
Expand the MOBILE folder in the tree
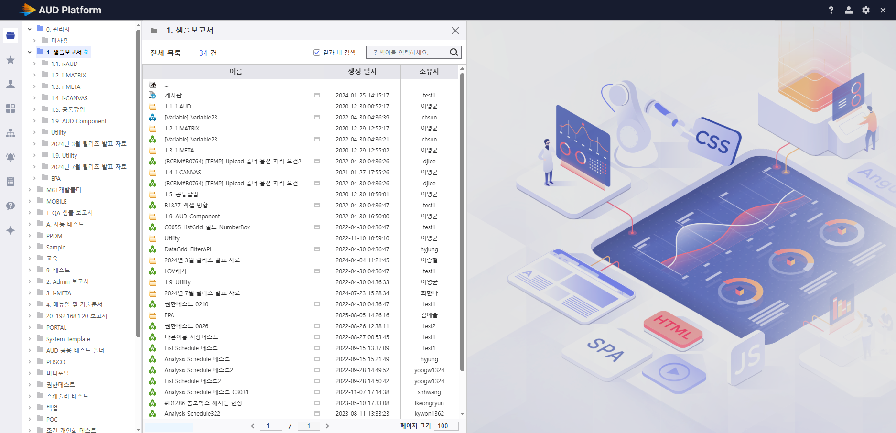[x=30, y=201]
